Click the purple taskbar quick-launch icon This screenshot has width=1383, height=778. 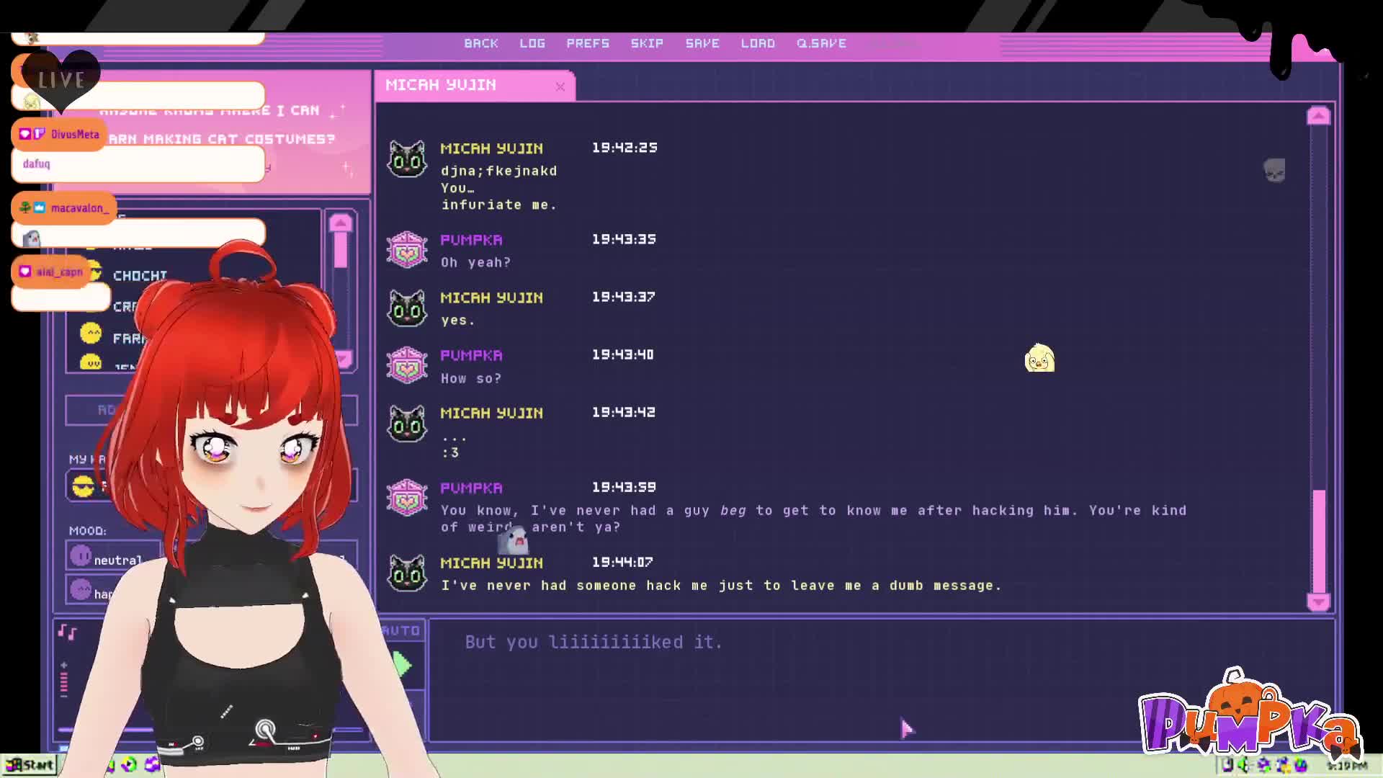(x=152, y=765)
